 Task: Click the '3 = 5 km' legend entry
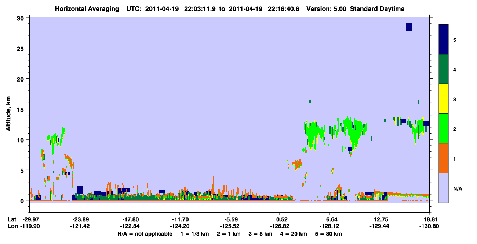tap(261, 234)
